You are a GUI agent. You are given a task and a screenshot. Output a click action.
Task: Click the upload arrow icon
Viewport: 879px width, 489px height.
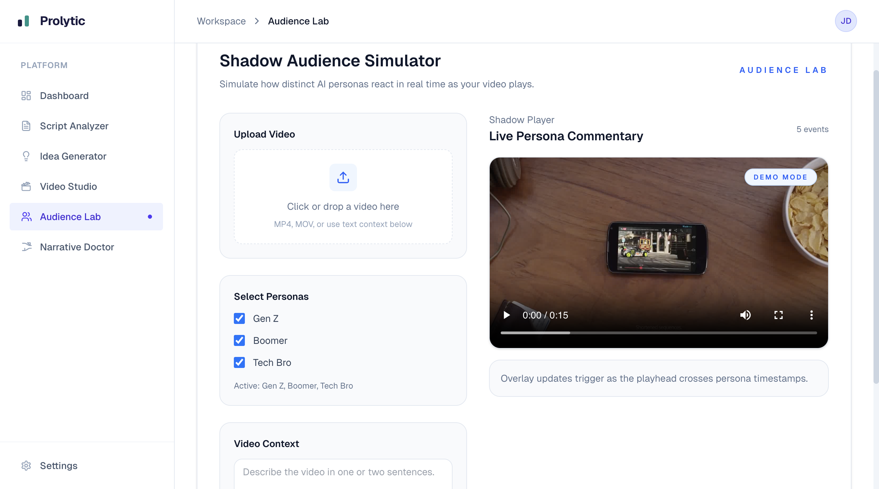click(x=343, y=177)
